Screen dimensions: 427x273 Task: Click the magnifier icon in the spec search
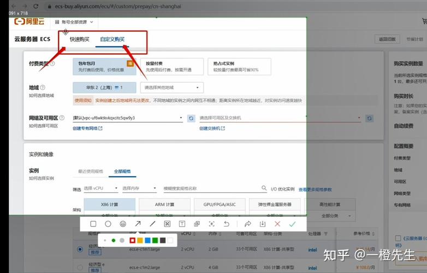click(x=264, y=188)
